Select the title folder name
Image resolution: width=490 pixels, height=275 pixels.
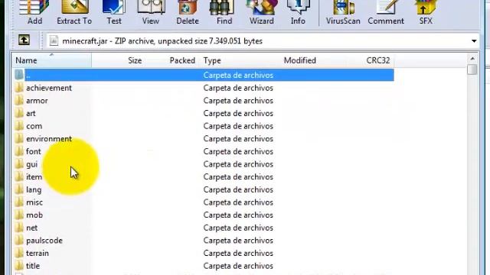[33, 266]
